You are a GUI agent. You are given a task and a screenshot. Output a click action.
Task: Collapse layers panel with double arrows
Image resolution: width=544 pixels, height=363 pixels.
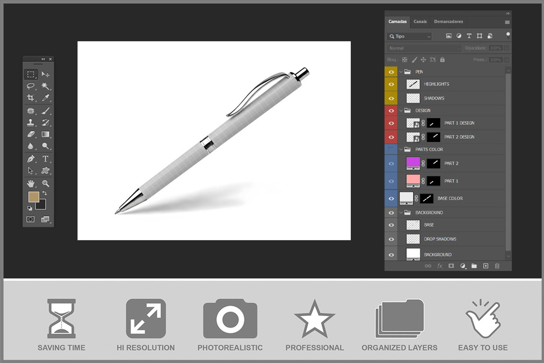508,14
